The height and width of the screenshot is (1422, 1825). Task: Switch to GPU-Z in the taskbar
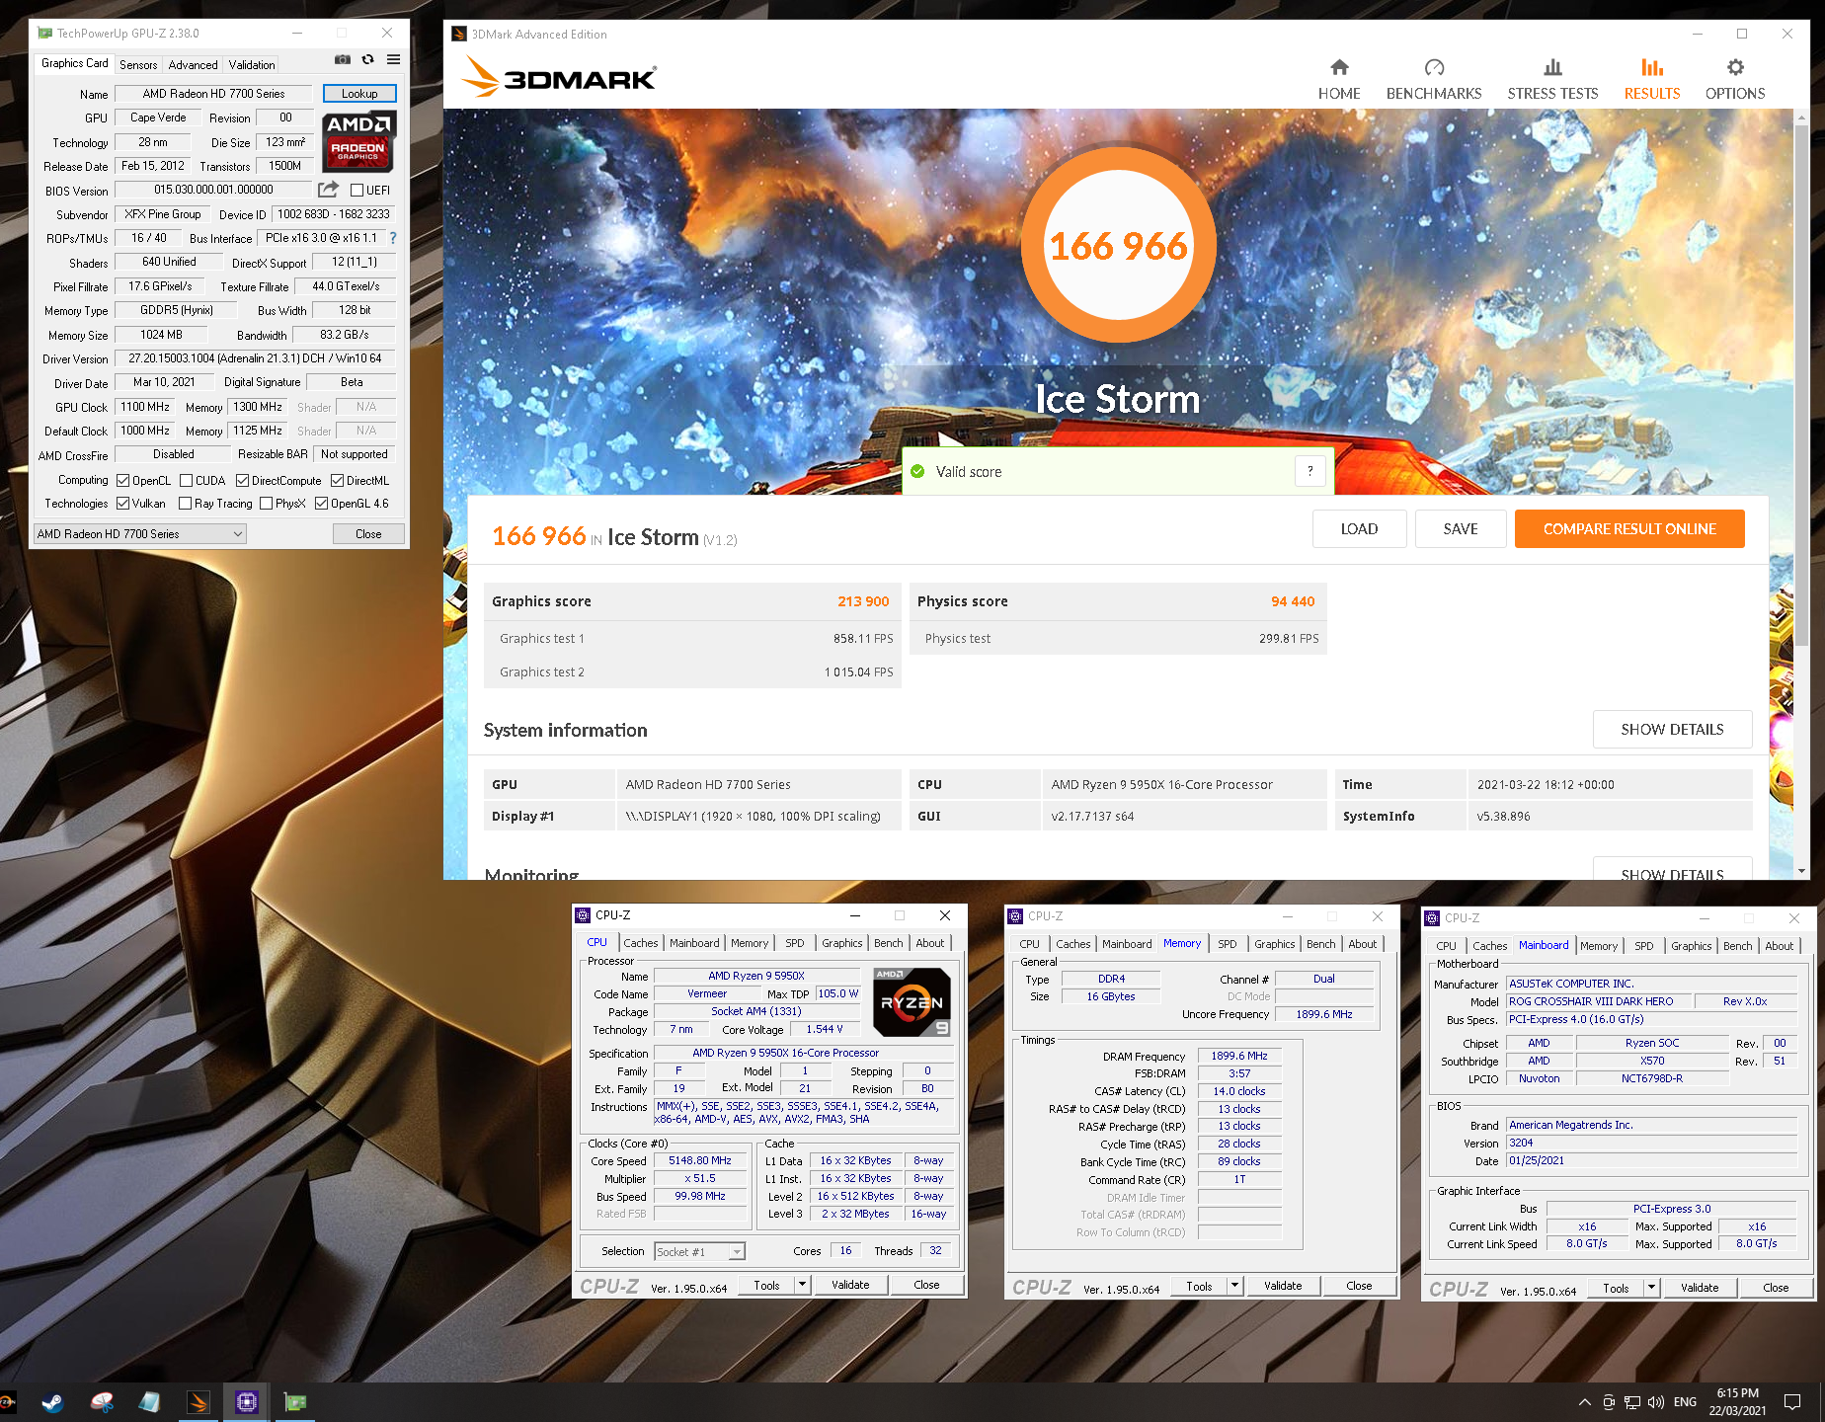point(294,1401)
